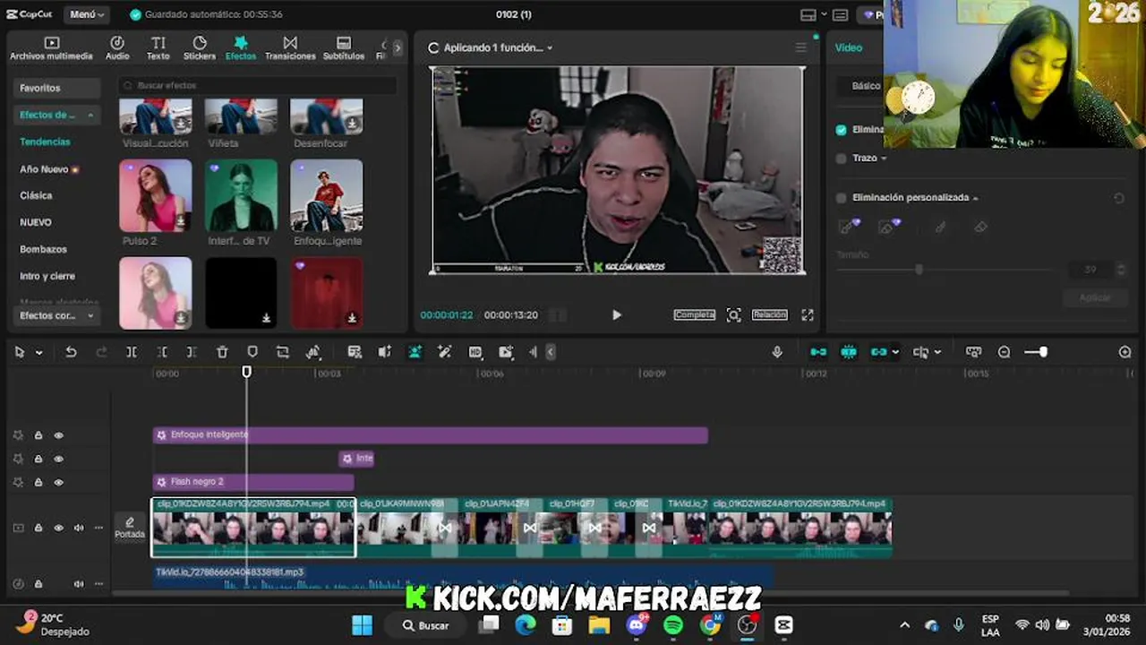Mute the mp3 audio track
This screenshot has width=1146, height=645.
[x=79, y=584]
